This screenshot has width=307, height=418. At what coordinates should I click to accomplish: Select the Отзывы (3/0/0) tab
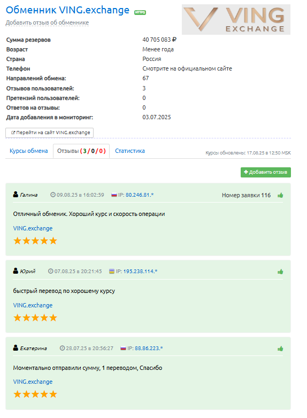click(x=81, y=151)
